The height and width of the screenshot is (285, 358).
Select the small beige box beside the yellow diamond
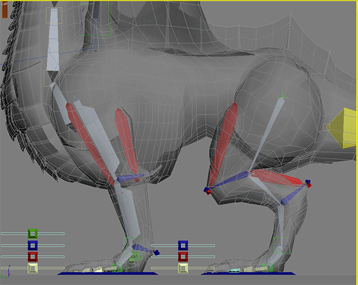(326, 128)
